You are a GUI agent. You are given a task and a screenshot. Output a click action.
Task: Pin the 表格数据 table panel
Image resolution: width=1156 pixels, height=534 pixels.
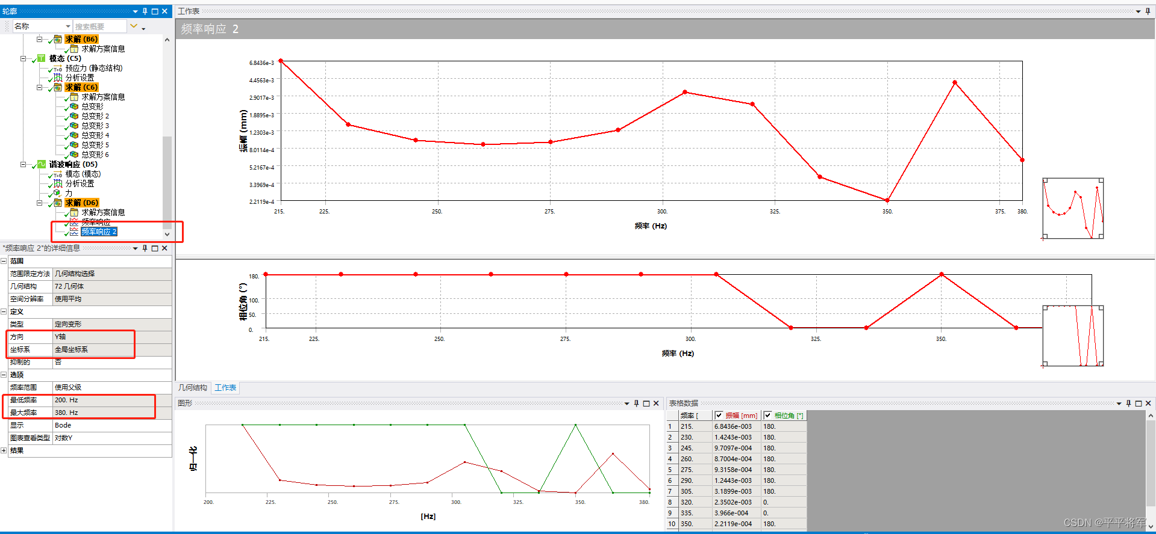pyautogui.click(x=1128, y=404)
